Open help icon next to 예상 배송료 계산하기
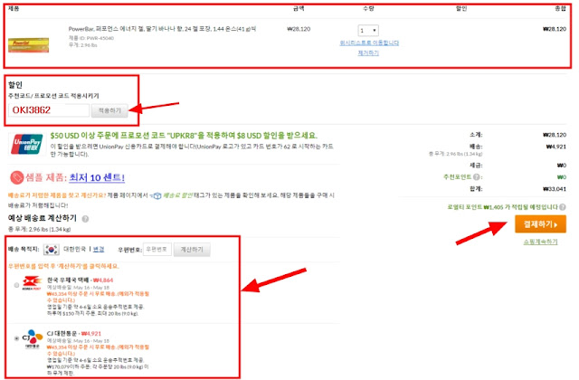Viewport: 579px width, 380px height. pyautogui.click(x=85, y=219)
